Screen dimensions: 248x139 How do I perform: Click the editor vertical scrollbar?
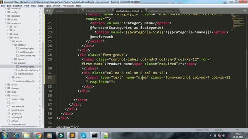pos(246,69)
